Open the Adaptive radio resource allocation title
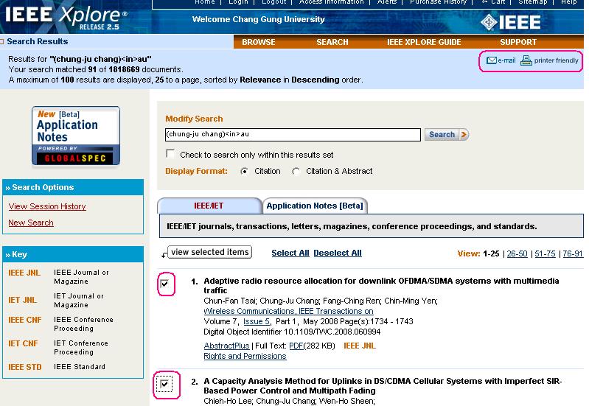Image resolution: width=589 pixels, height=406 pixels. point(381,285)
